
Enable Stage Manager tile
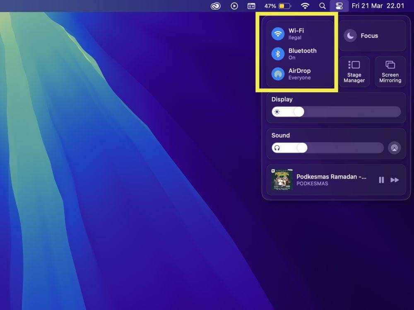(354, 72)
